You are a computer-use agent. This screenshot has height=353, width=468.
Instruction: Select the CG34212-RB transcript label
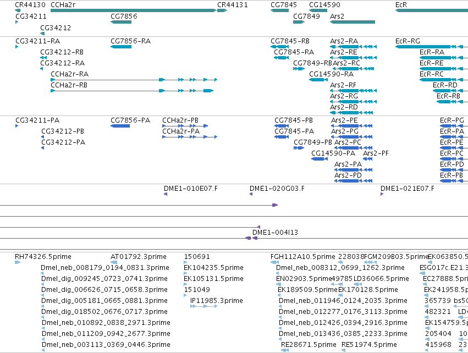coord(62,52)
